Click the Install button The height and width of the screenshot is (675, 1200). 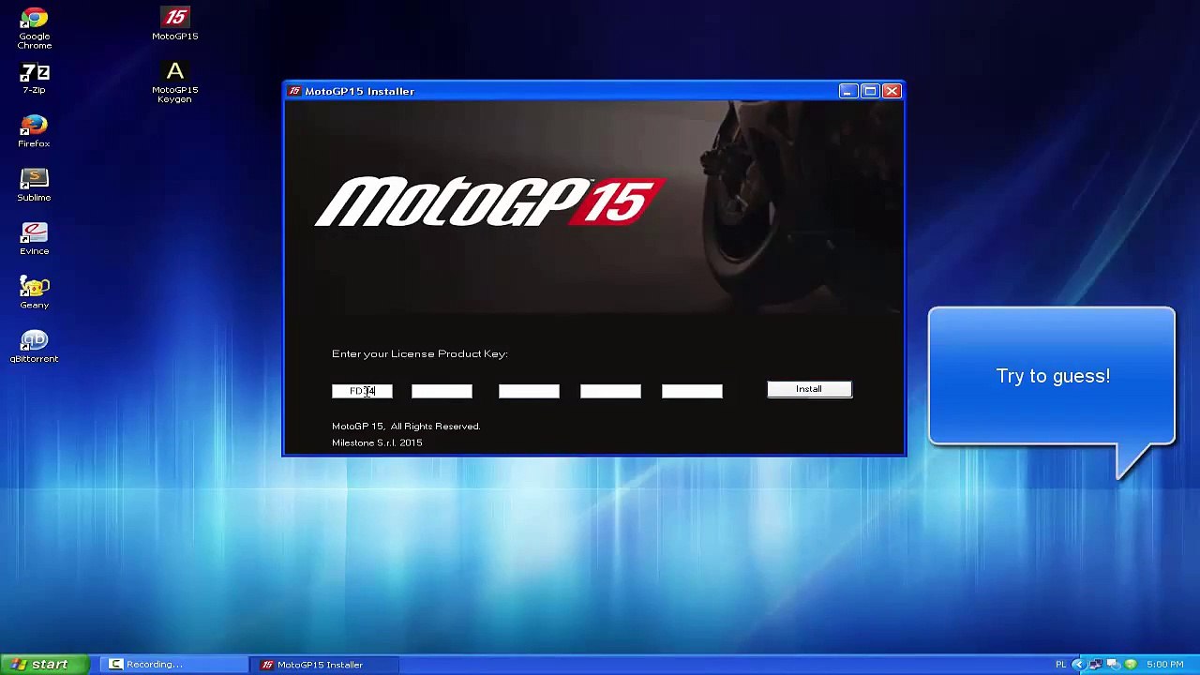pos(809,389)
